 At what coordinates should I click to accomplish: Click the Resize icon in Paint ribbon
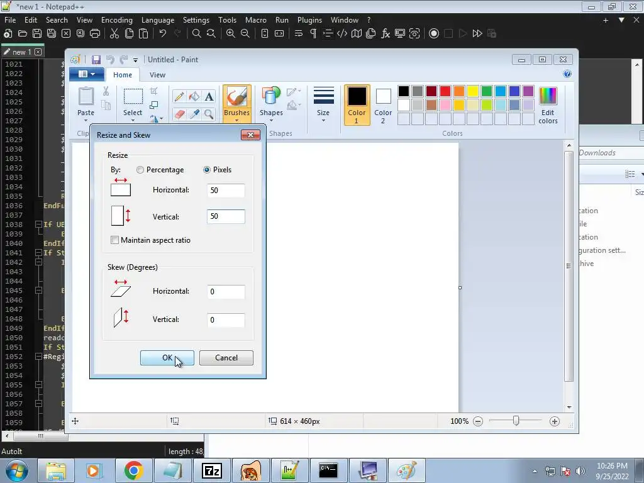coord(153,105)
